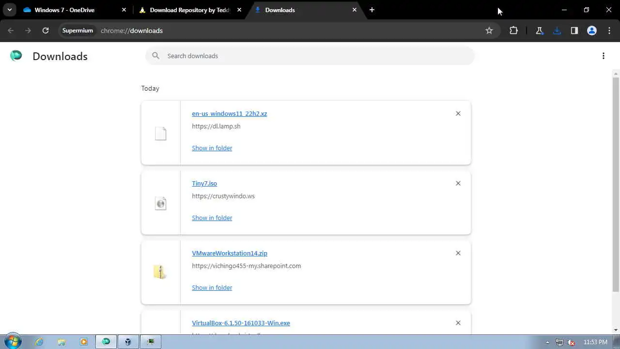The image size is (620, 349).
Task: Click the disc image icon for Tiny7.iso
Action: (x=160, y=203)
